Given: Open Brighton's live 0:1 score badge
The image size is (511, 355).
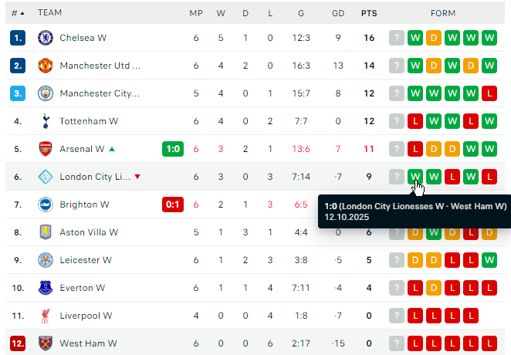Looking at the screenshot, I should (173, 205).
